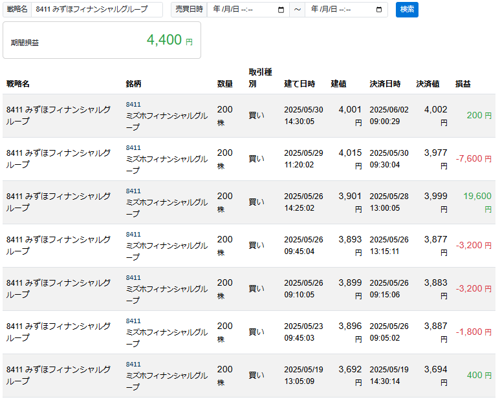500x404 pixels.
Task: Click the 期間損益 4,400 円 value
Action: coord(169,40)
